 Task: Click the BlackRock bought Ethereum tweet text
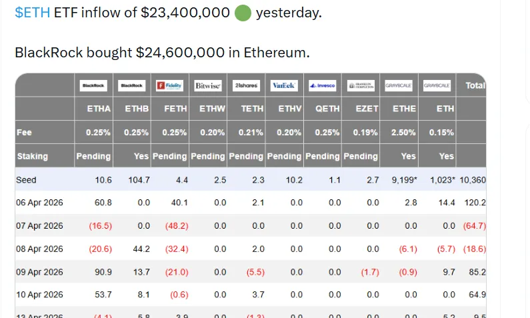coord(162,53)
